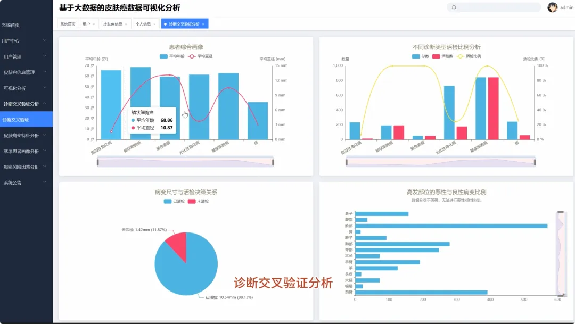Click the 脂溢性角化病 age bar in 患者综合画像
The image size is (575, 324).
point(111,105)
